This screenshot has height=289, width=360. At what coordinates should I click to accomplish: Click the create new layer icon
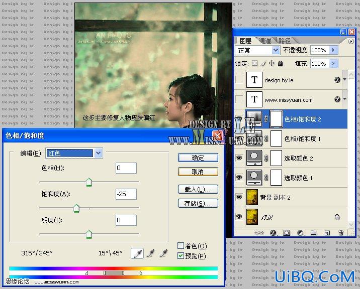pyautogui.click(x=327, y=233)
